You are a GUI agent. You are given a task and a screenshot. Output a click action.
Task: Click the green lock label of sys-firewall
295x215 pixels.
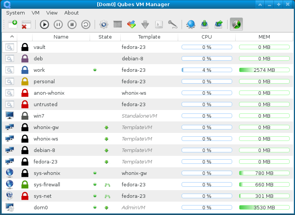pyautogui.click(x=25, y=184)
